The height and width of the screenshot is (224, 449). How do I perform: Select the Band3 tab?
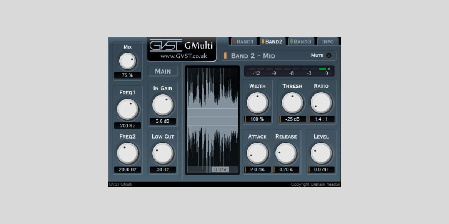301,41
